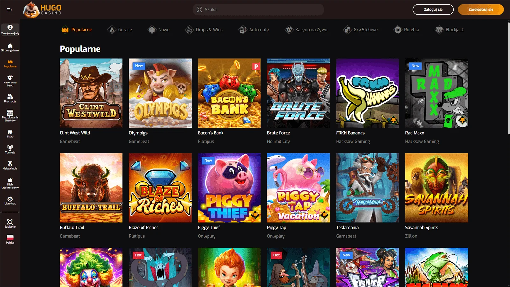This screenshot has height=287, width=510.
Task: Open the FRKN Bananas title link
Action: tap(350, 133)
